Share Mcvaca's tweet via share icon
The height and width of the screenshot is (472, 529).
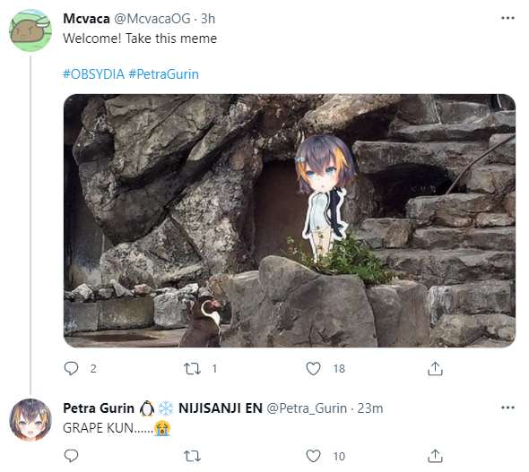coord(435,369)
